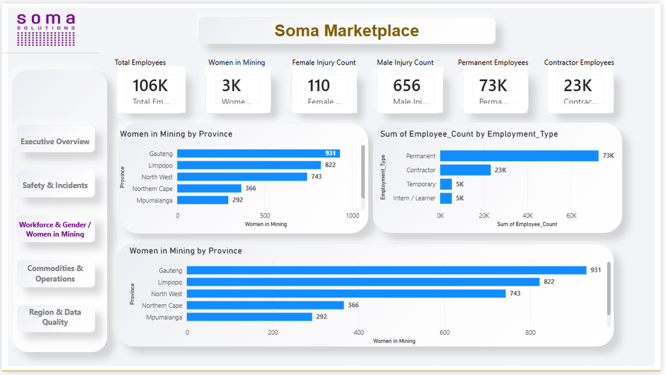The height and width of the screenshot is (375, 666).
Task: Click the Intern / Learner bar
Action: pos(446,198)
